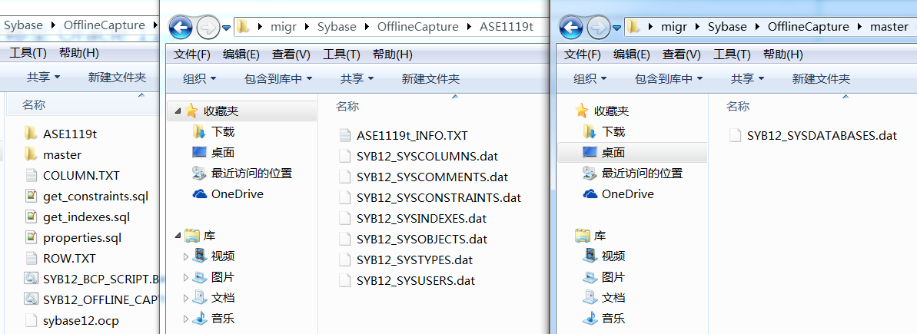This screenshot has width=917, height=334.
Task: Select SYB12_SYSCOMMENTS.dat file
Action: tap(424, 177)
